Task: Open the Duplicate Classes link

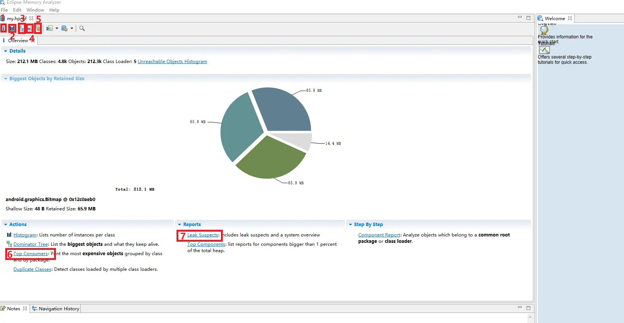Action: coord(32,269)
